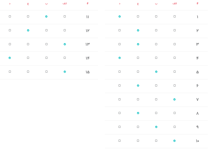Tick option د for question ۱۵
The width and height of the screenshot is (208, 151).
click(x=10, y=72)
